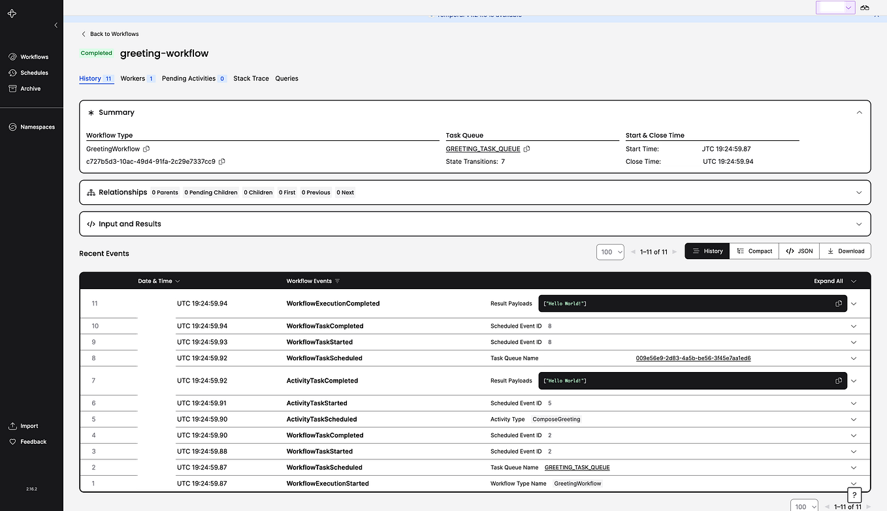Switch to the Workers tab
This screenshot has width=887, height=511.
[133, 78]
